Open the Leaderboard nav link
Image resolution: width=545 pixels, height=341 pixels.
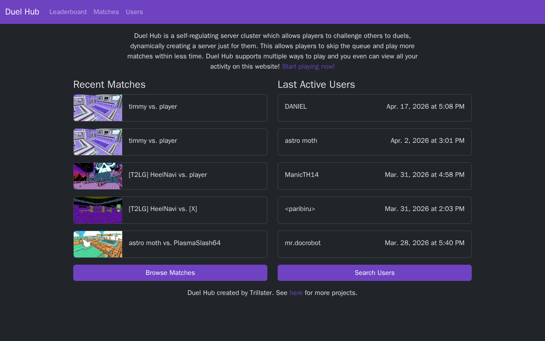tap(68, 12)
